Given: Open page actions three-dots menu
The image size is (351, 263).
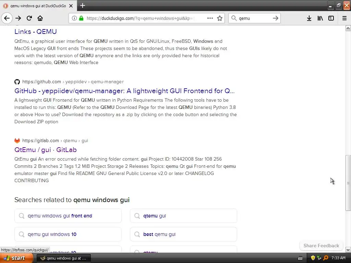Looking at the screenshot, I should pos(210,18).
